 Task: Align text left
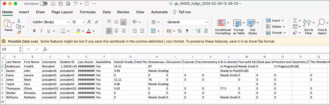pyautogui.click(x=109, y=31)
